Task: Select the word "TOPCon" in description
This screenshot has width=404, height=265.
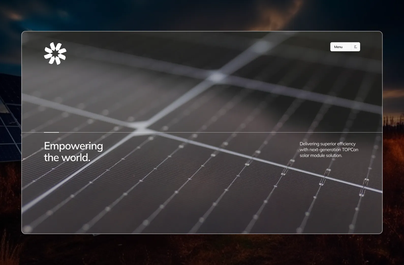Action: [350, 150]
